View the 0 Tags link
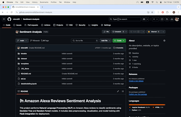Image resolution: width=181 pixels, height=117 pixels. point(45,41)
